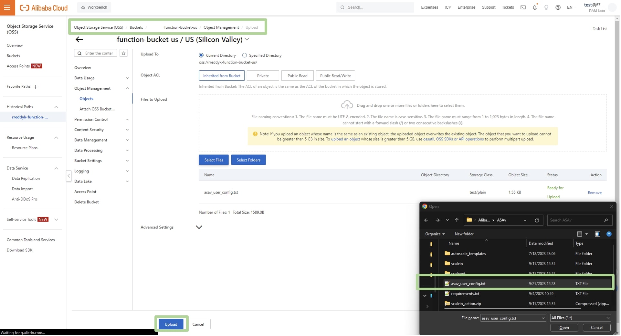
Task: Click the Alibaba Cloud logo
Action: click(x=44, y=7)
